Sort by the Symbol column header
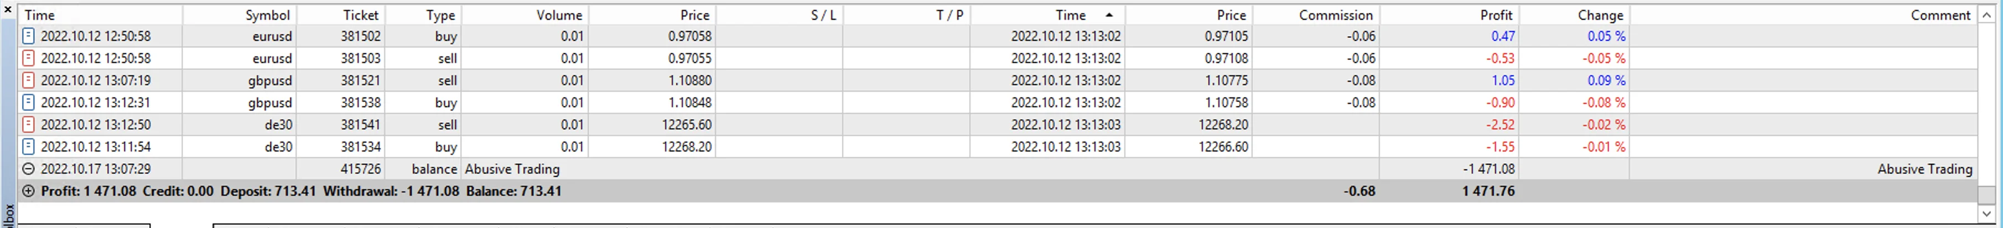The width and height of the screenshot is (2003, 228). coord(267,15)
